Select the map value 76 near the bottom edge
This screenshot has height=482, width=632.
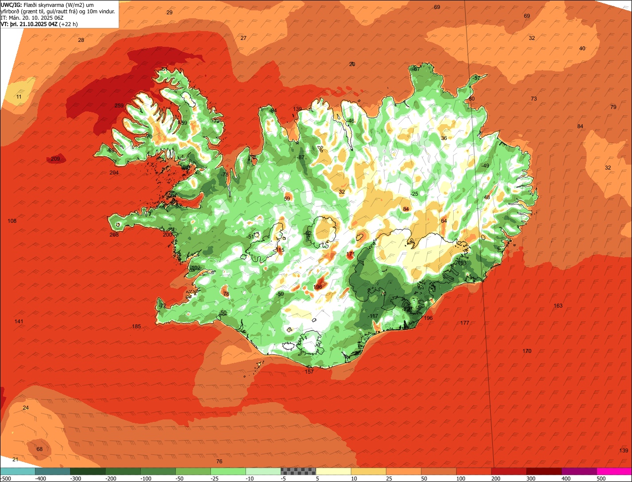220,461
